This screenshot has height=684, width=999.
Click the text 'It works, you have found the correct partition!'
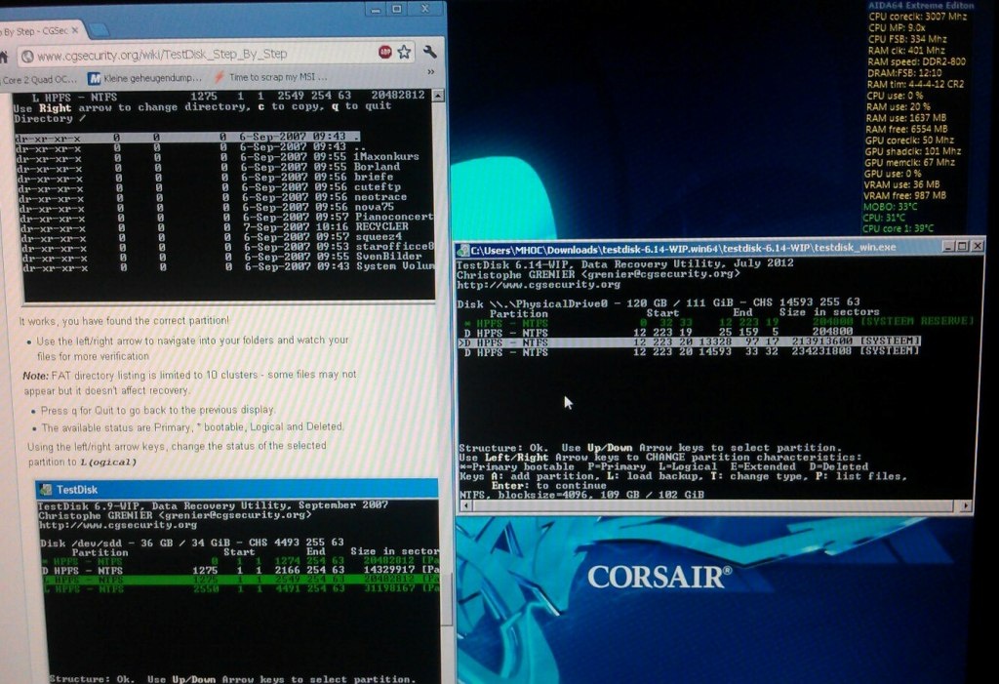point(124,321)
